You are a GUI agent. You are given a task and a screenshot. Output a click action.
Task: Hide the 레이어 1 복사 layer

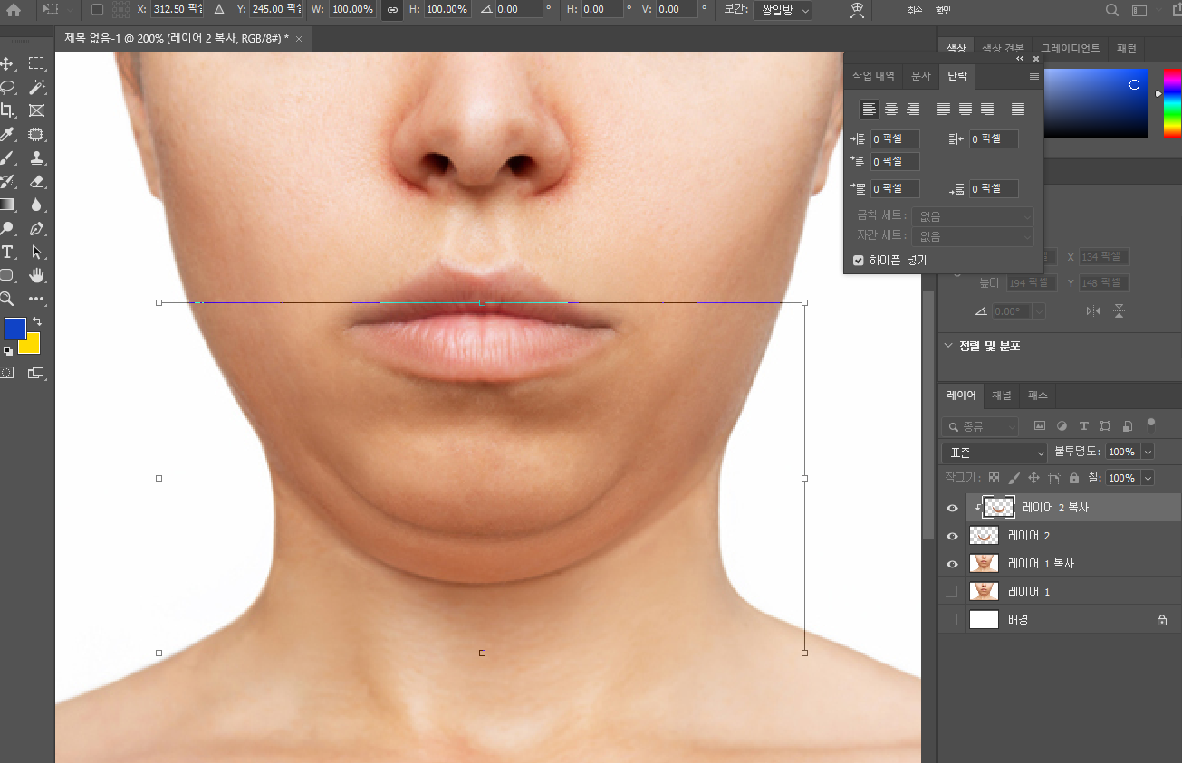[x=951, y=564]
